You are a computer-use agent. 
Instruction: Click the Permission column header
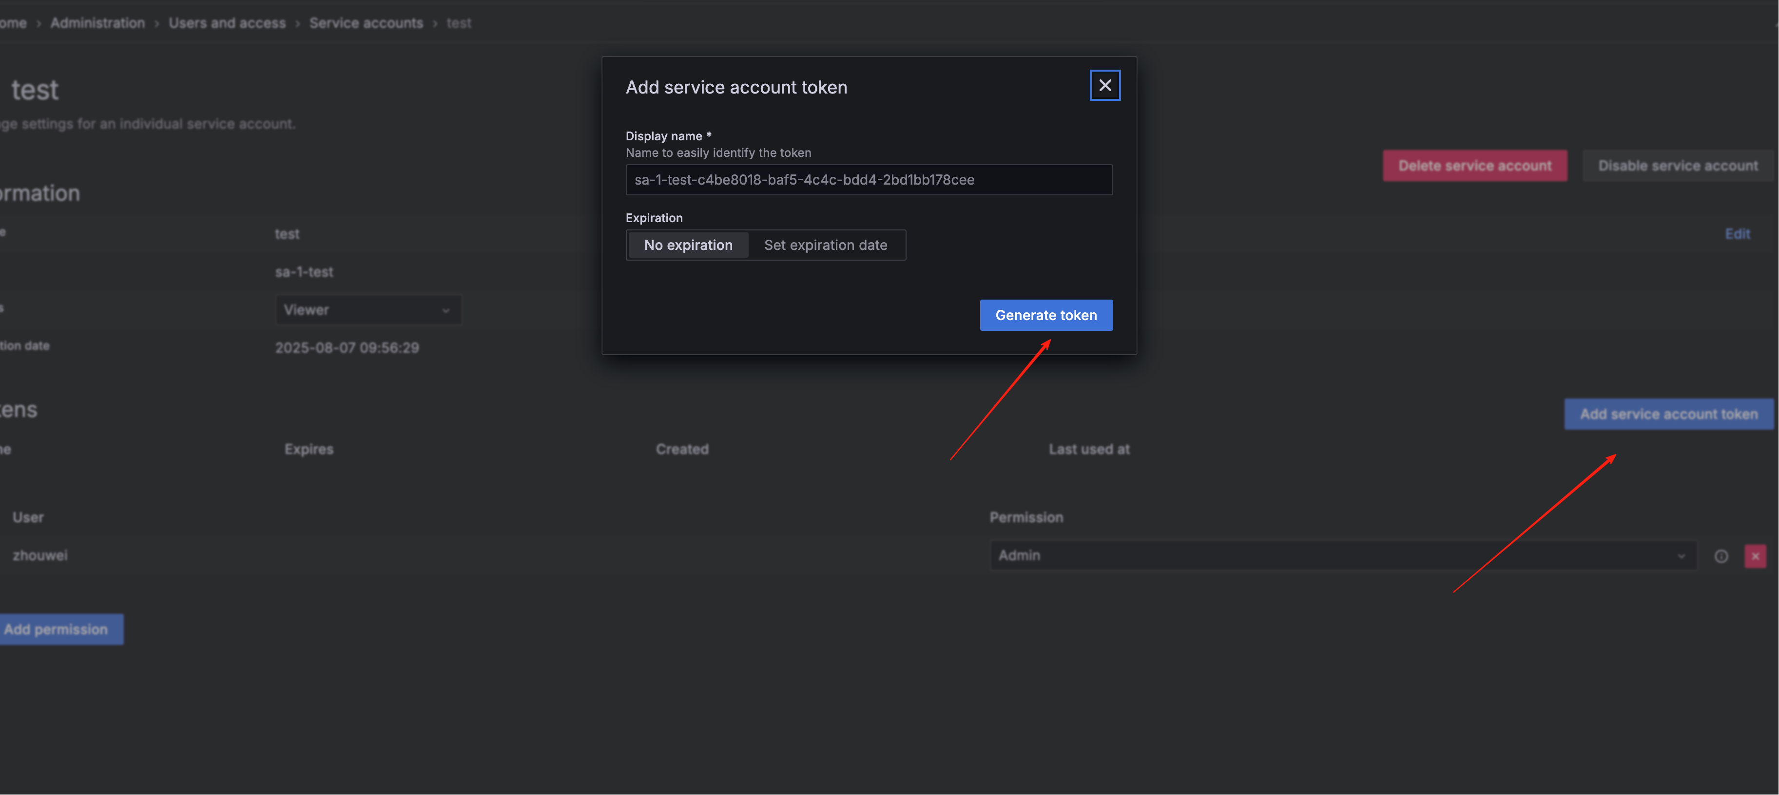pyautogui.click(x=1026, y=517)
